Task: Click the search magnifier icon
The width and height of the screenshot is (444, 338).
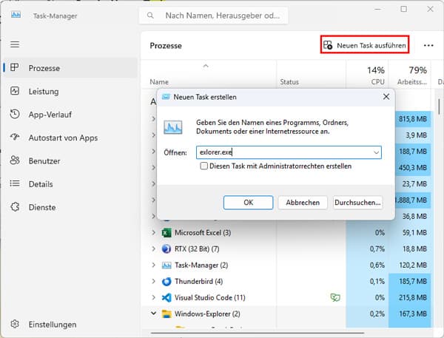Action: point(150,16)
